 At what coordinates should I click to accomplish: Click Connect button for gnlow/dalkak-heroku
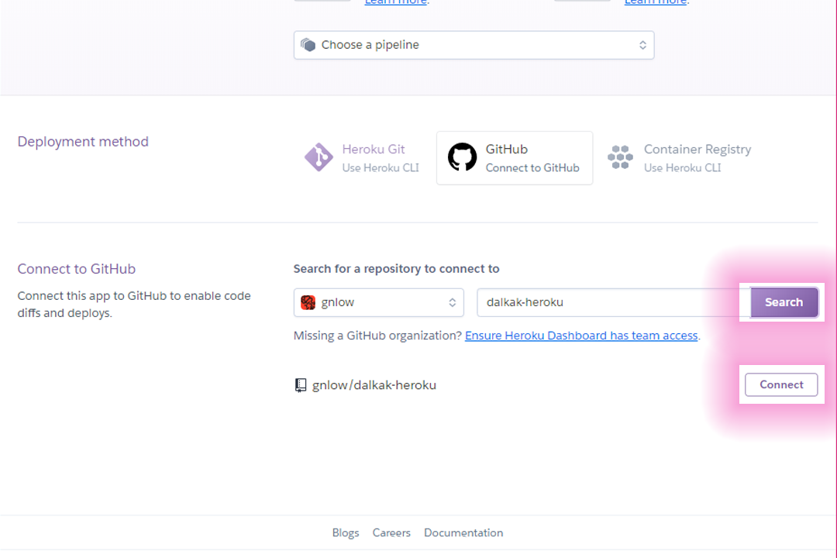click(781, 384)
